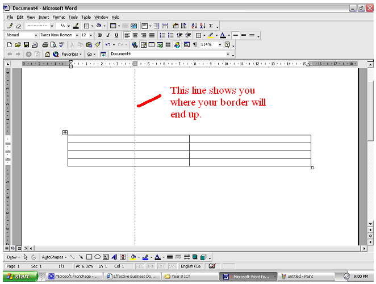This screenshot has height=284, width=376.
Task: Open the Window menu
Action: click(101, 17)
